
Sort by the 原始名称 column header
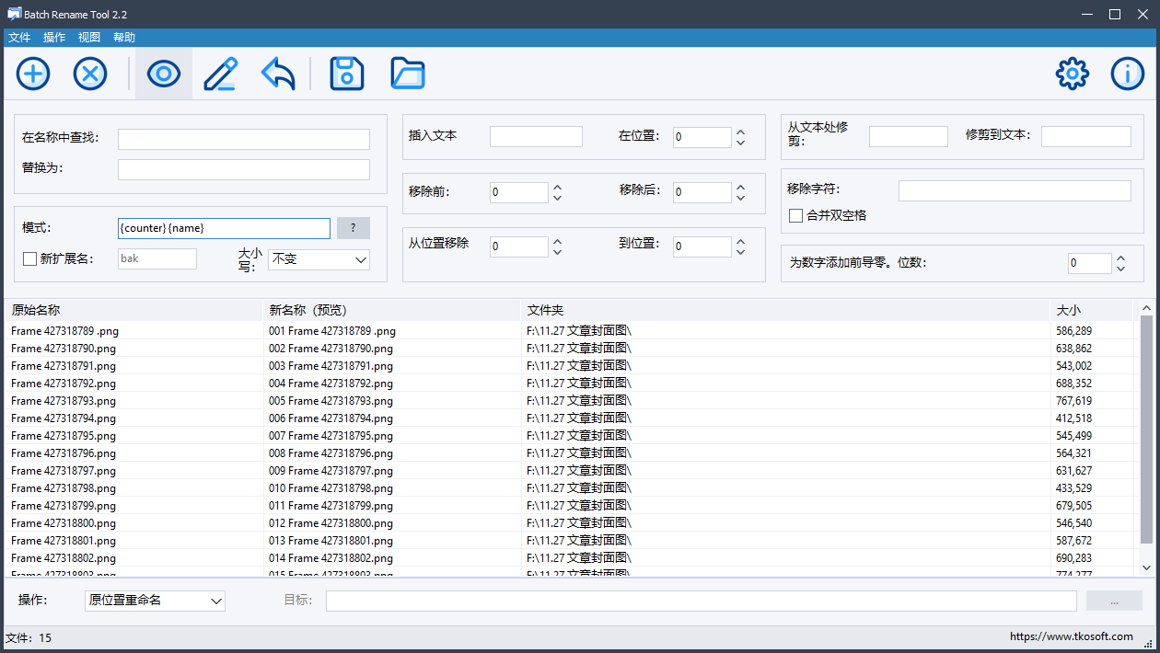tap(134, 310)
